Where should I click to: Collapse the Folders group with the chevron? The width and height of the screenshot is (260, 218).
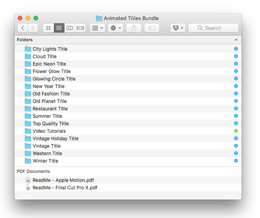coord(236,40)
